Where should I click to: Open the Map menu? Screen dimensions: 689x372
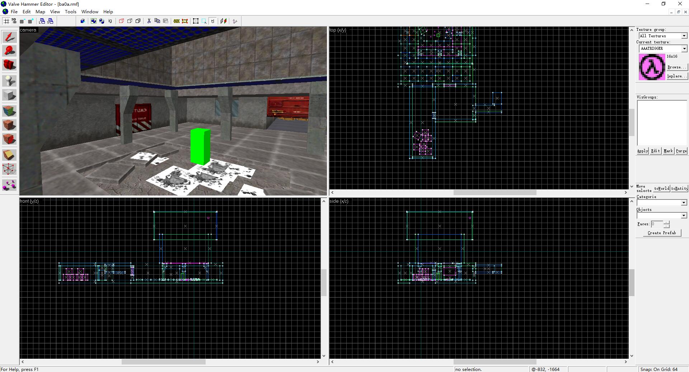click(x=40, y=11)
